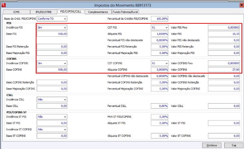Click the Base PIS Retenção field
The width and height of the screenshot is (244, 149).
(x=52, y=46)
